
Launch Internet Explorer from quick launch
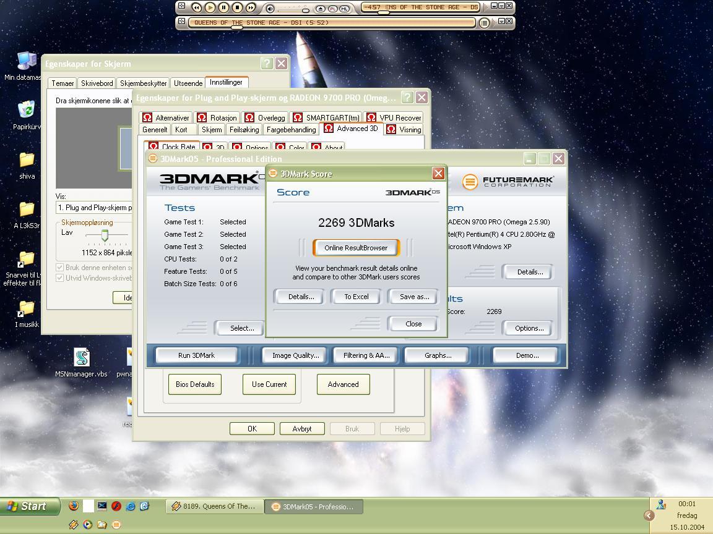point(131,506)
